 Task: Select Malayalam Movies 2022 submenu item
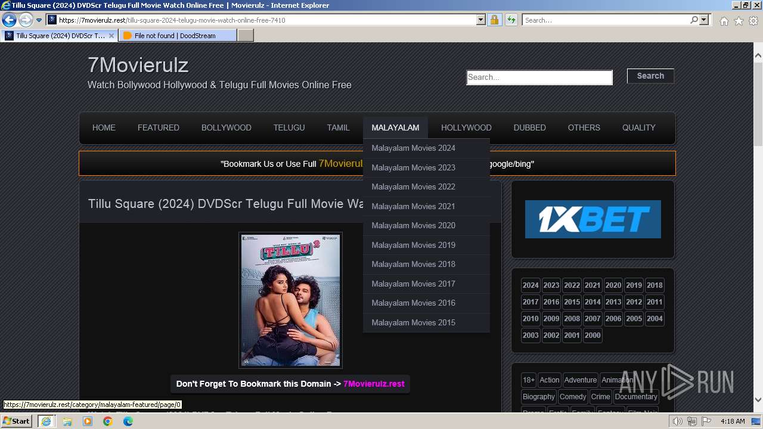(x=426, y=187)
